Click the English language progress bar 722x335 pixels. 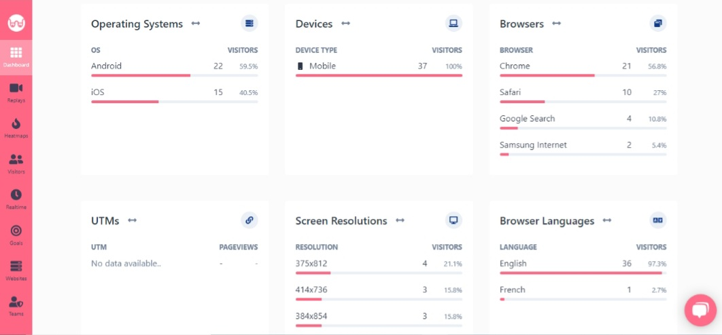pyautogui.click(x=583, y=273)
